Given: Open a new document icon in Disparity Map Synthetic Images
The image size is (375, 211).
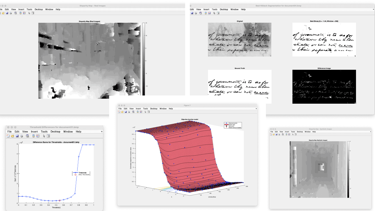Looking at the screenshot, I should coord(271,135).
